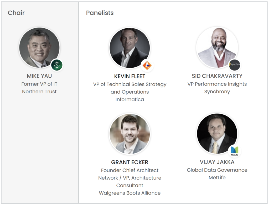Image resolution: width=269 pixels, height=205 pixels.
Task: Open the VIJAY JAKKA name link
Action: tap(217, 162)
